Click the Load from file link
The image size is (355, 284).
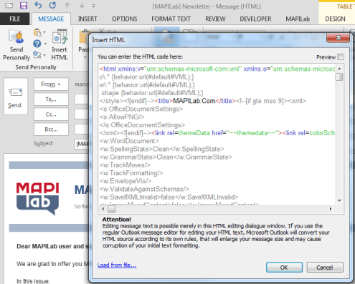(x=117, y=265)
